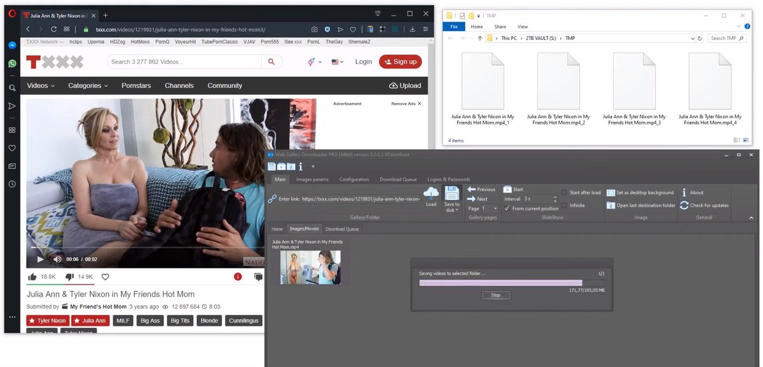Collapse the downloader ribbon arrow
Image resolution: width=763 pixels, height=367 pixels.
[x=752, y=217]
